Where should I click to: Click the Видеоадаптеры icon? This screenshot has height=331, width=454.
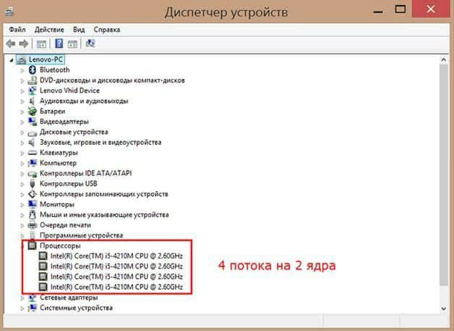(33, 122)
